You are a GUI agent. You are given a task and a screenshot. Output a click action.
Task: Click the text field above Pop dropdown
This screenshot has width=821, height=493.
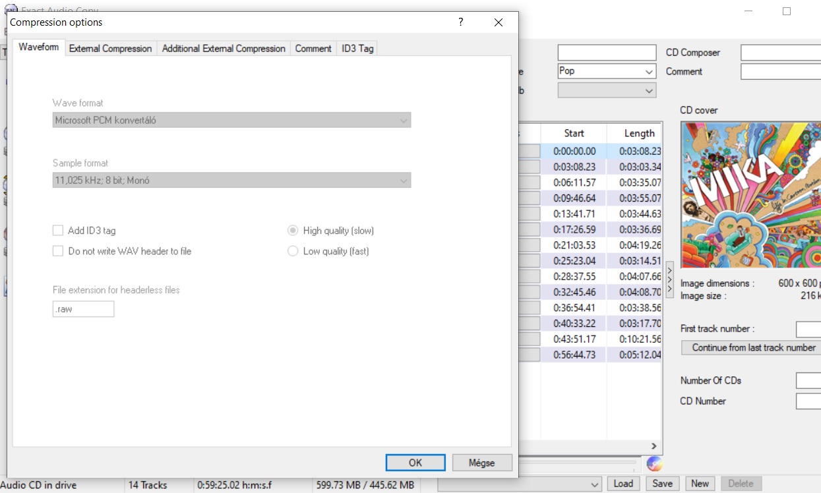(607, 53)
